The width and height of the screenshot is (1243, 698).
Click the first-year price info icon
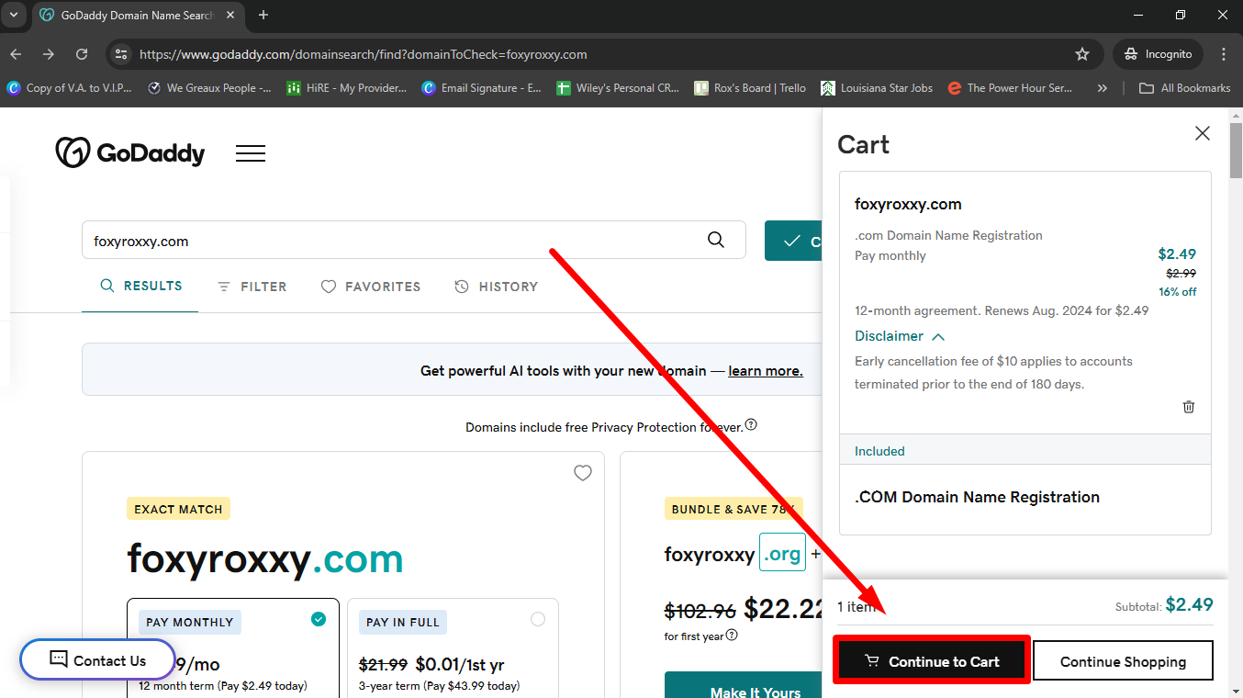(x=732, y=635)
